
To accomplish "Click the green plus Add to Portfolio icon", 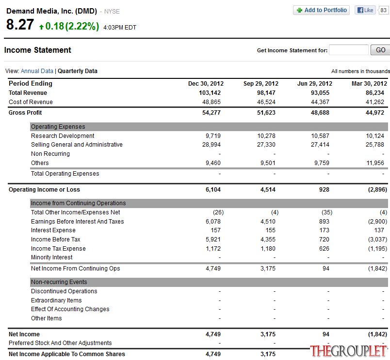I will [x=299, y=10].
